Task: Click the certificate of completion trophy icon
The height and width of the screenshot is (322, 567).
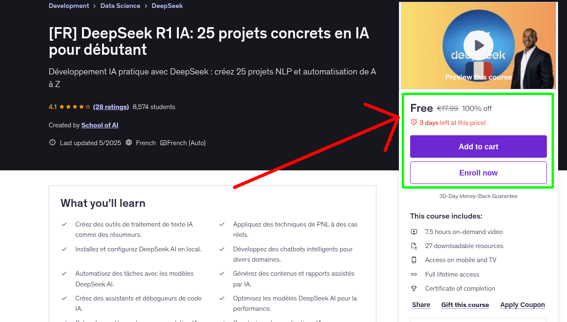Action: point(414,288)
